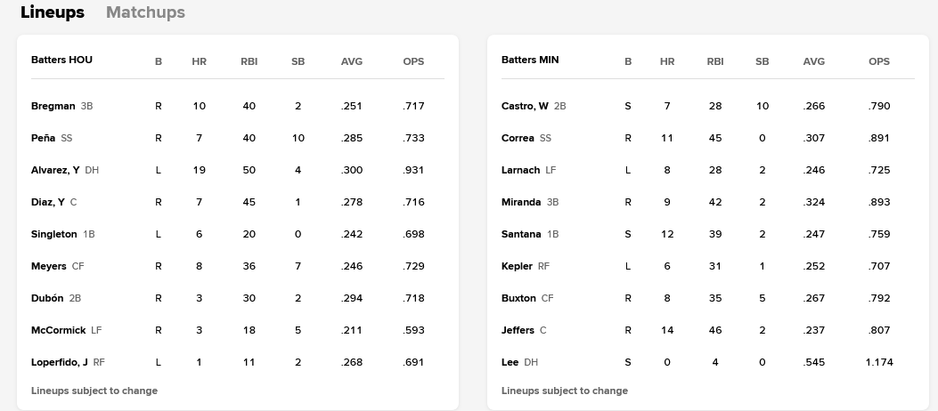Open Jeffers' player profile
Viewport: 938px width, 411px height.
click(x=518, y=330)
